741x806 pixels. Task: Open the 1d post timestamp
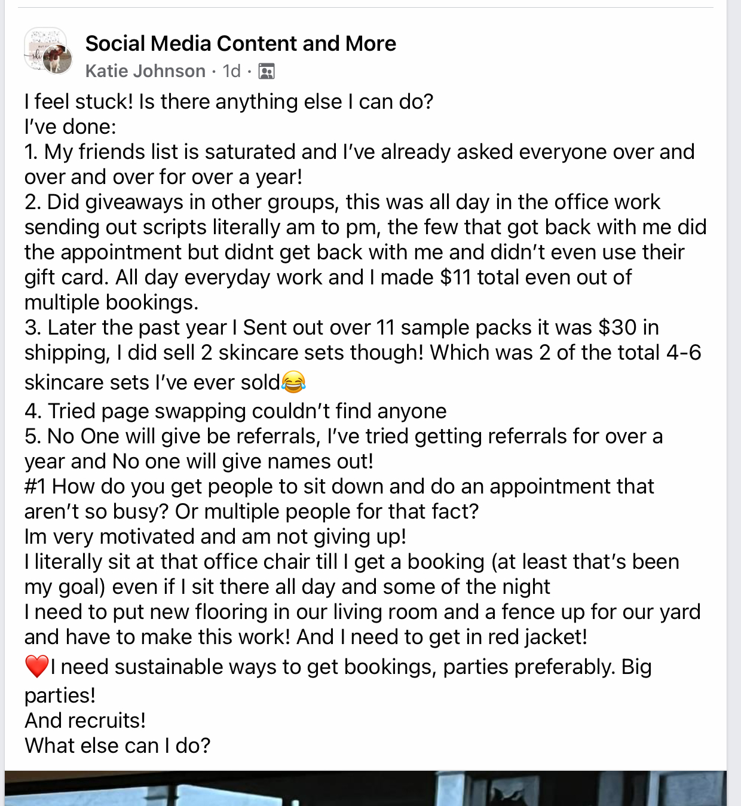[231, 71]
